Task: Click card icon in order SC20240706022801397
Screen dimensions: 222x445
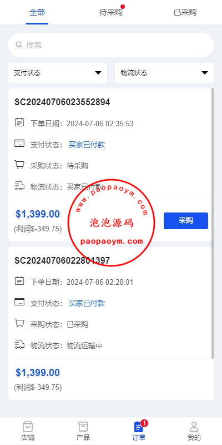Action: point(19,302)
